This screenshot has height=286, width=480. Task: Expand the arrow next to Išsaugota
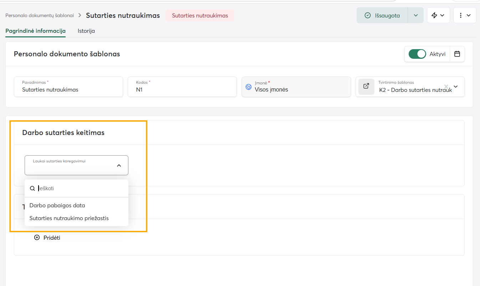click(416, 15)
